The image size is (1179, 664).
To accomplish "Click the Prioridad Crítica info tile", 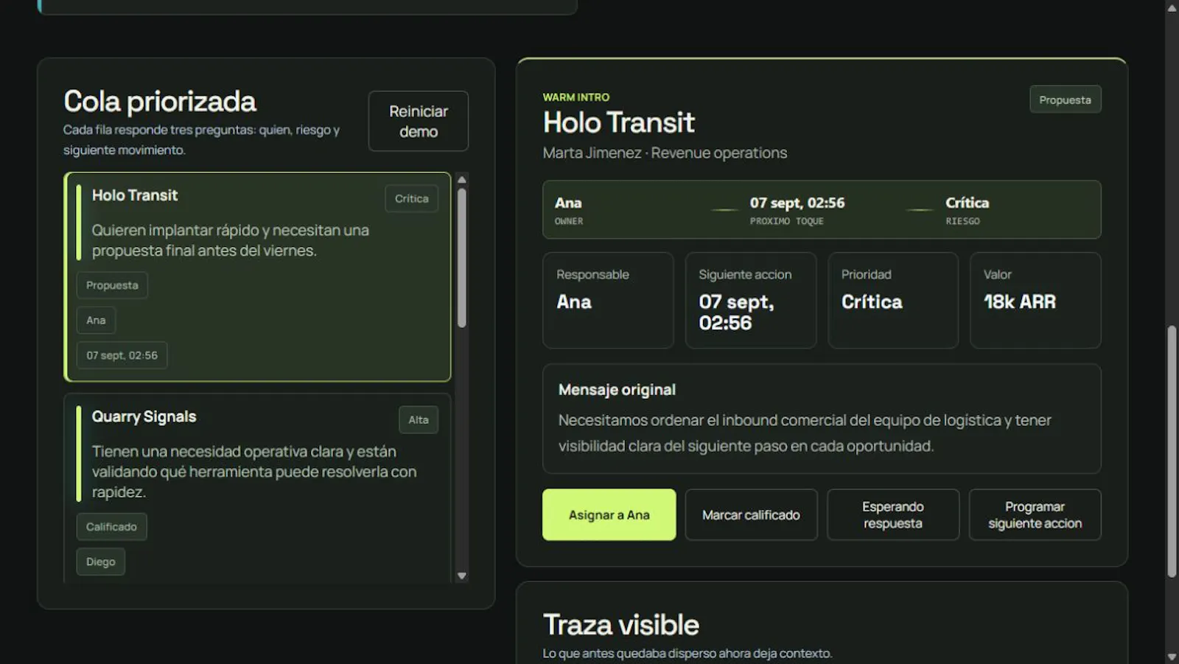I will 893,300.
